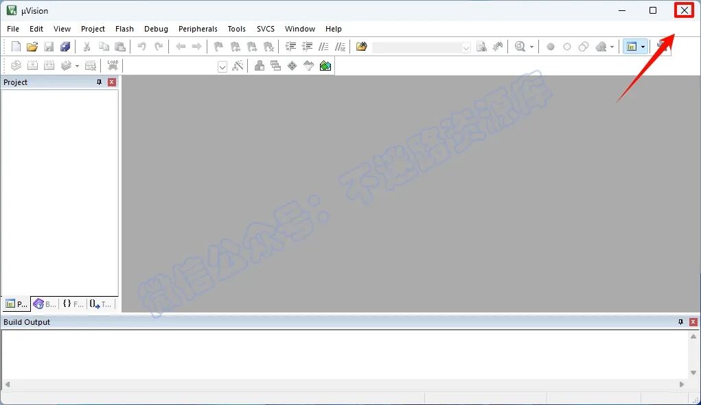The height and width of the screenshot is (405, 701).
Task: Open the Peripherals menu
Action: (x=198, y=29)
